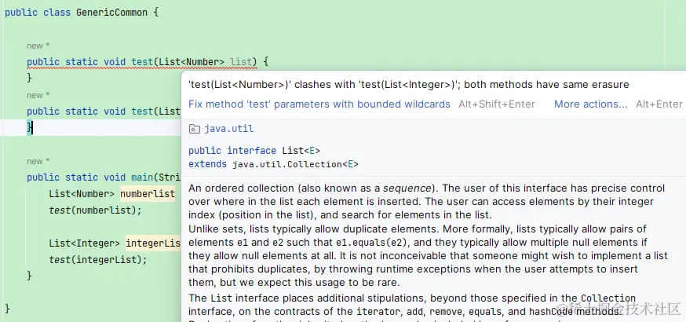Image resolution: width=686 pixels, height=322 pixels.
Task: Click the test(numberlist) method call
Action: 94,210
